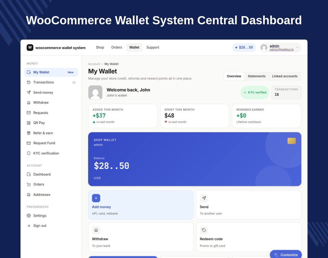Click the green up triangle vs last month
The width and height of the screenshot is (328, 258).
pos(94,122)
